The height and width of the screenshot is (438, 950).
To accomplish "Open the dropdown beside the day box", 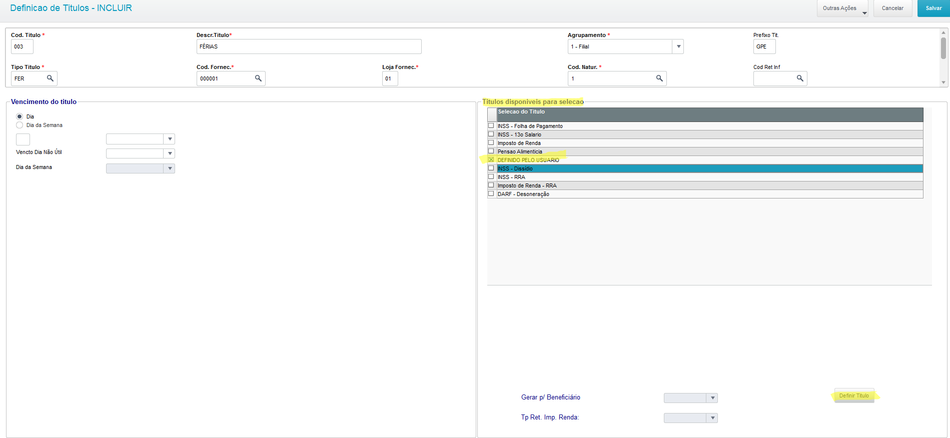I will [170, 139].
